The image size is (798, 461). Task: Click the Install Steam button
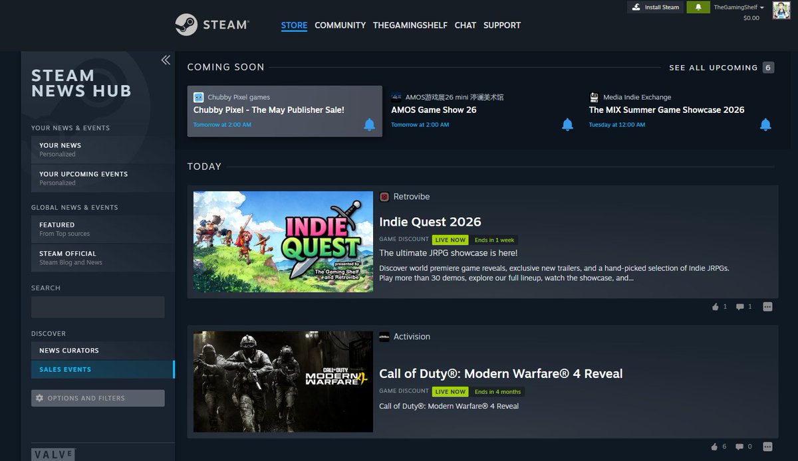point(656,7)
